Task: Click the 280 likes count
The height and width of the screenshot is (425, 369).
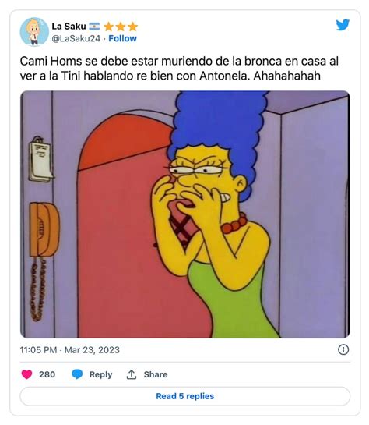Action: (47, 374)
